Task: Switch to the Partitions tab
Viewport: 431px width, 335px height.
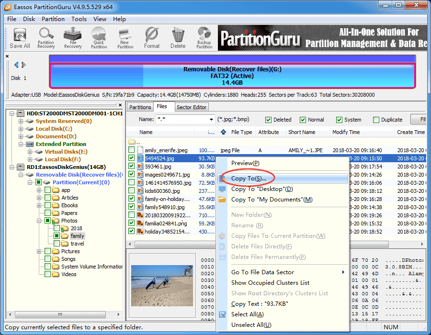Action: point(140,107)
